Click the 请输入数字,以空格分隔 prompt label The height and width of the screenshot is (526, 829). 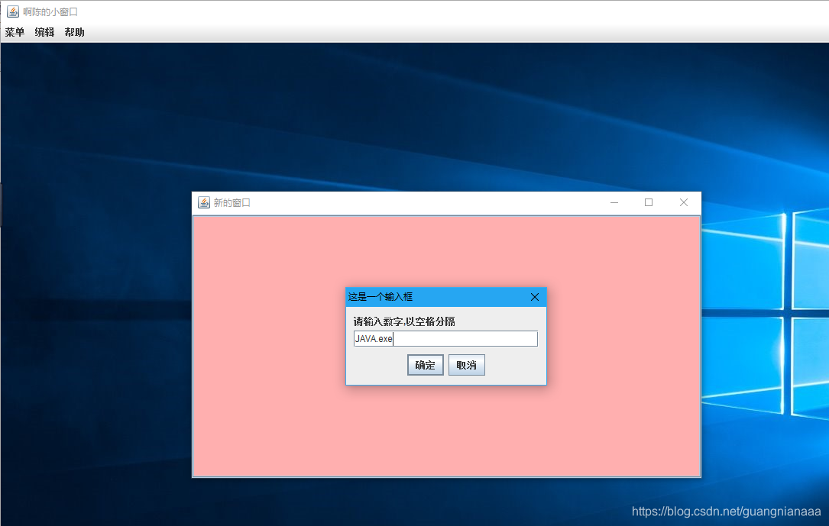pos(404,321)
